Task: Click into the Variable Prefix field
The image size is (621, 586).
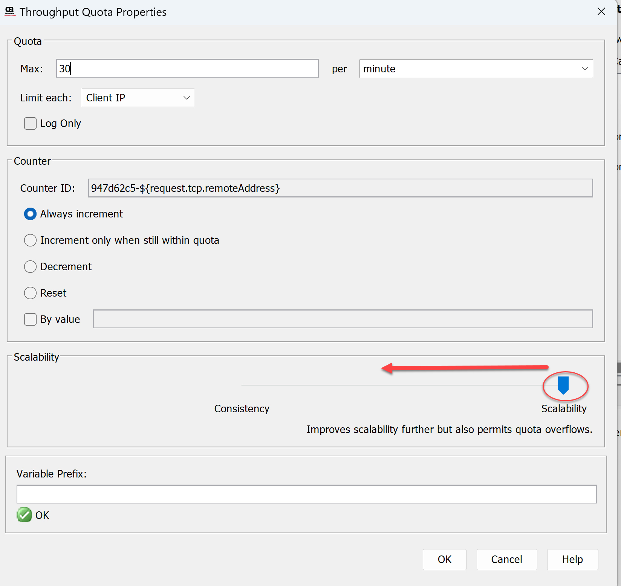Action: (306, 494)
